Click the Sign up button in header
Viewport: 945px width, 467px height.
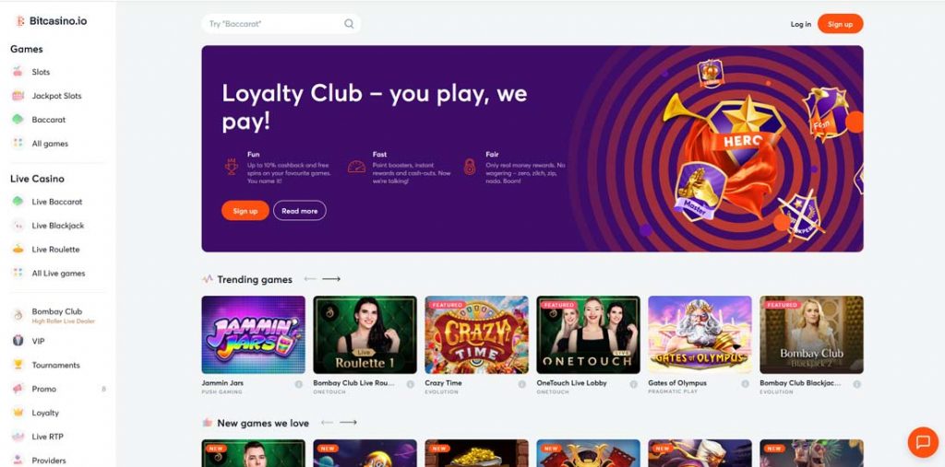(x=840, y=24)
